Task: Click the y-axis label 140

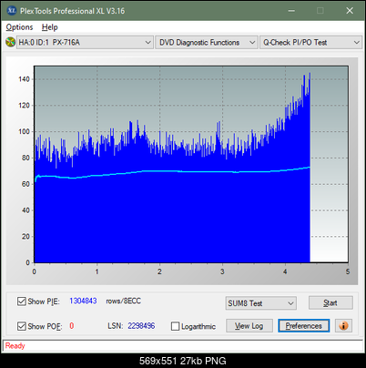Action: point(24,79)
